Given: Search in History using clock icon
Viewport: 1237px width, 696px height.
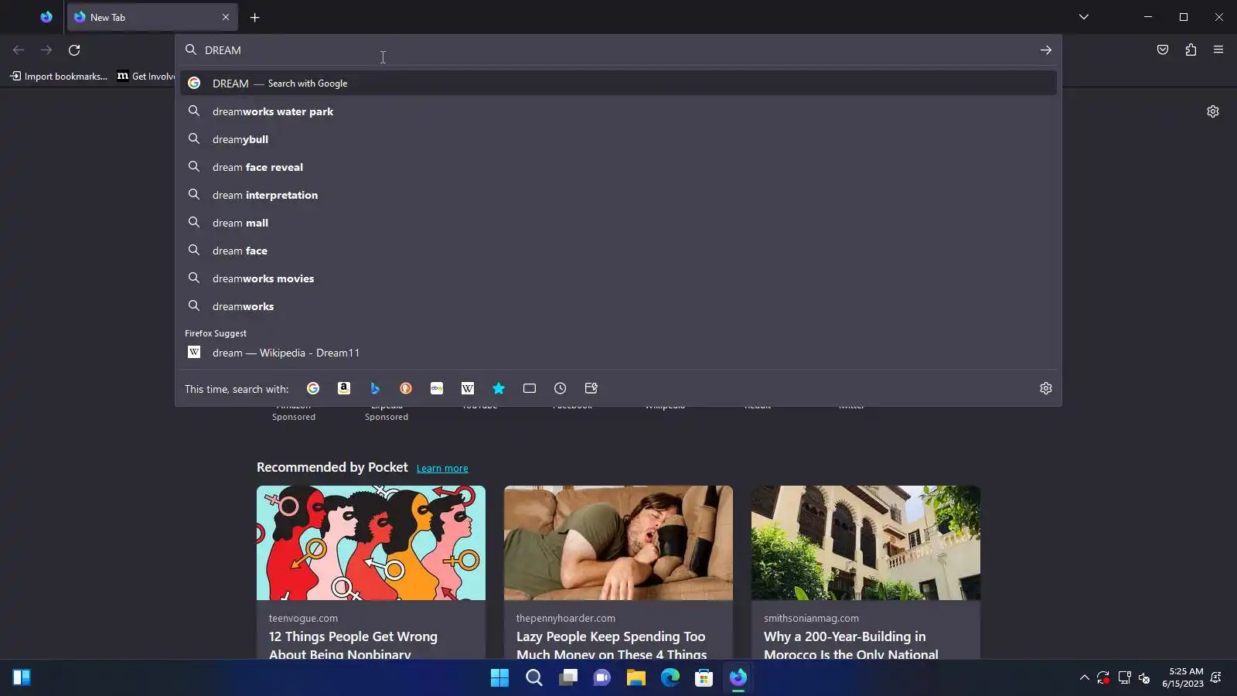Looking at the screenshot, I should coord(561,388).
